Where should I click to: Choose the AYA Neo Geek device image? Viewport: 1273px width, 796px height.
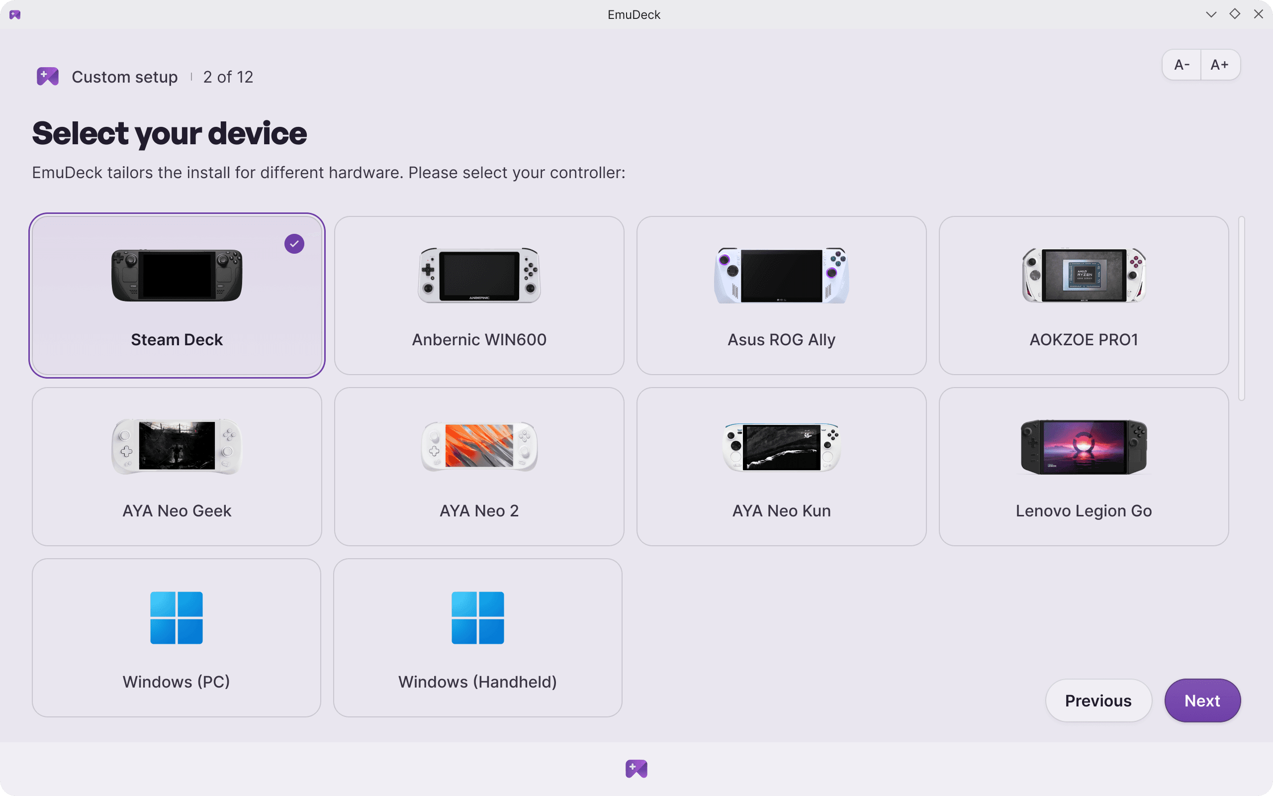(x=177, y=446)
